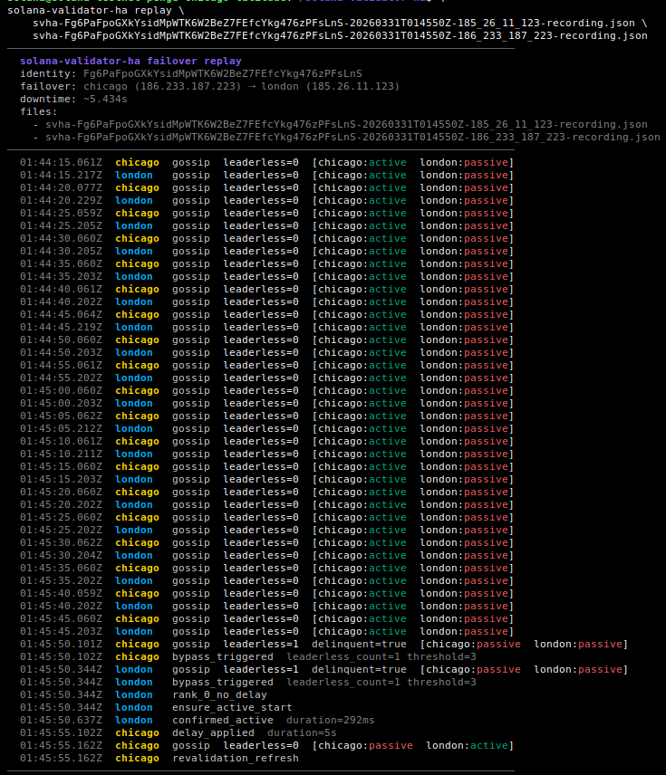Click the 'downtime:' label

tap(48, 99)
